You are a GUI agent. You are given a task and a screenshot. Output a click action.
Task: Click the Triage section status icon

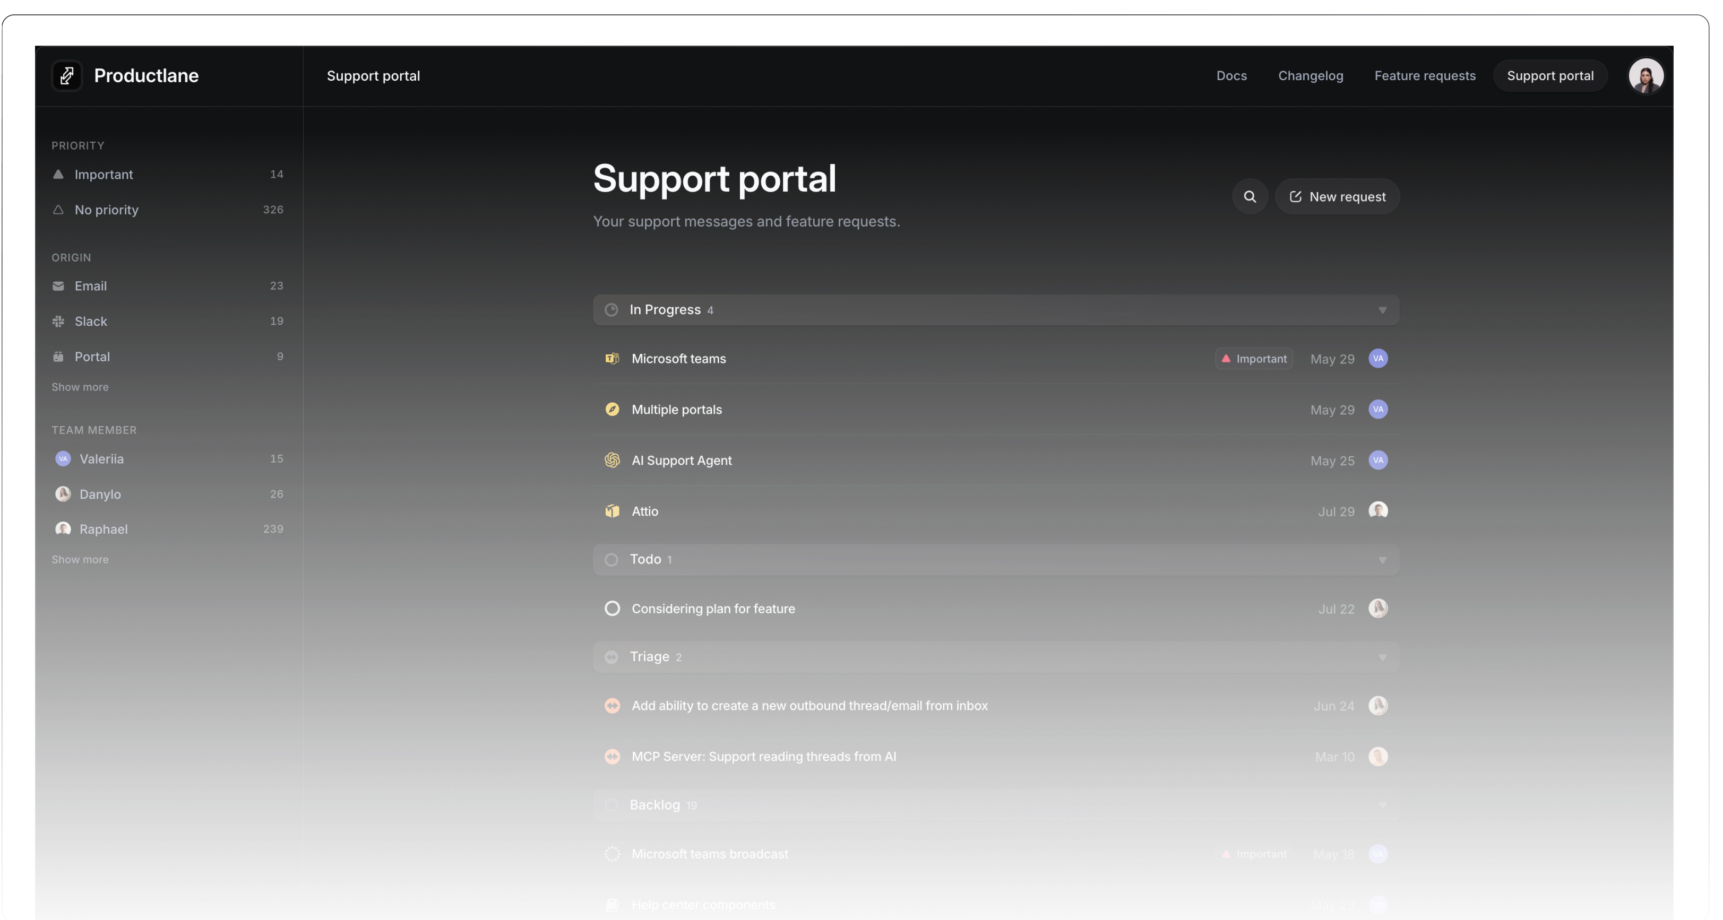tap(611, 657)
